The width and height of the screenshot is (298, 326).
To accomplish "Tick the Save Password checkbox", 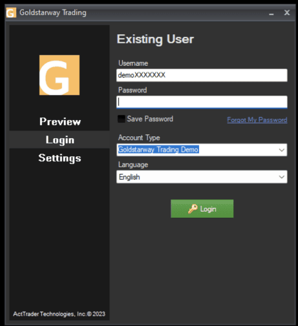I will point(122,119).
